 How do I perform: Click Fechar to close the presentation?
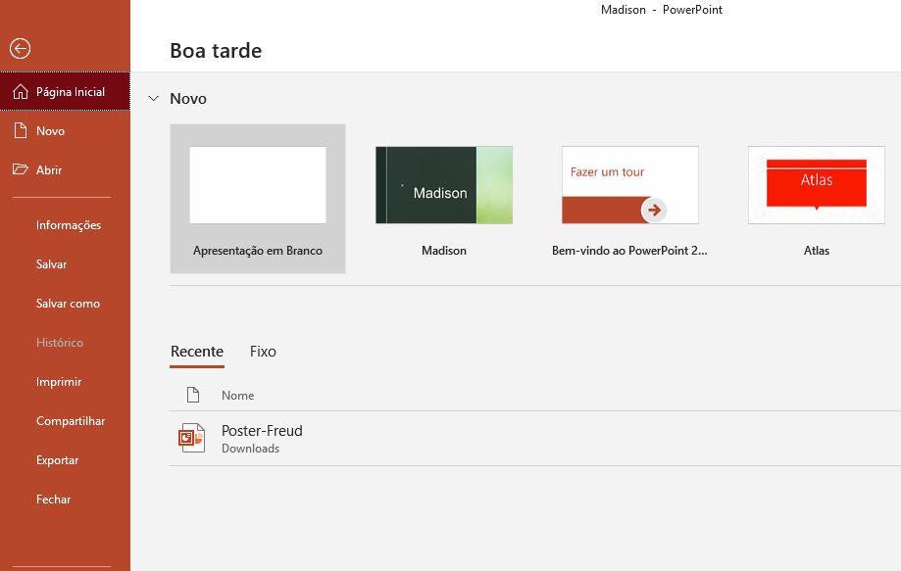[54, 500]
